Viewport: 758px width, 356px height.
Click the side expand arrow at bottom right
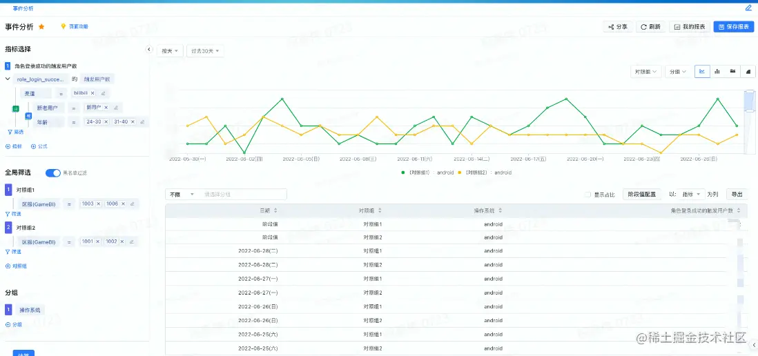pyautogui.click(x=754, y=344)
